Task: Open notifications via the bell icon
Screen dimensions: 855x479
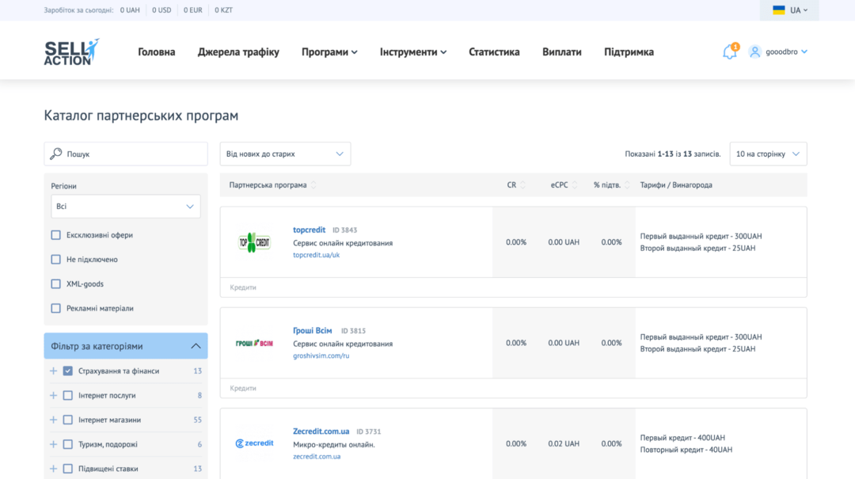Action: tap(728, 50)
